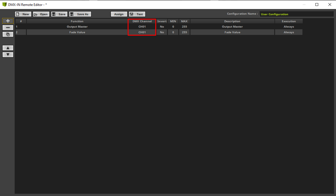Sort by the Function column header
This screenshot has height=196, width=336.
77,21
